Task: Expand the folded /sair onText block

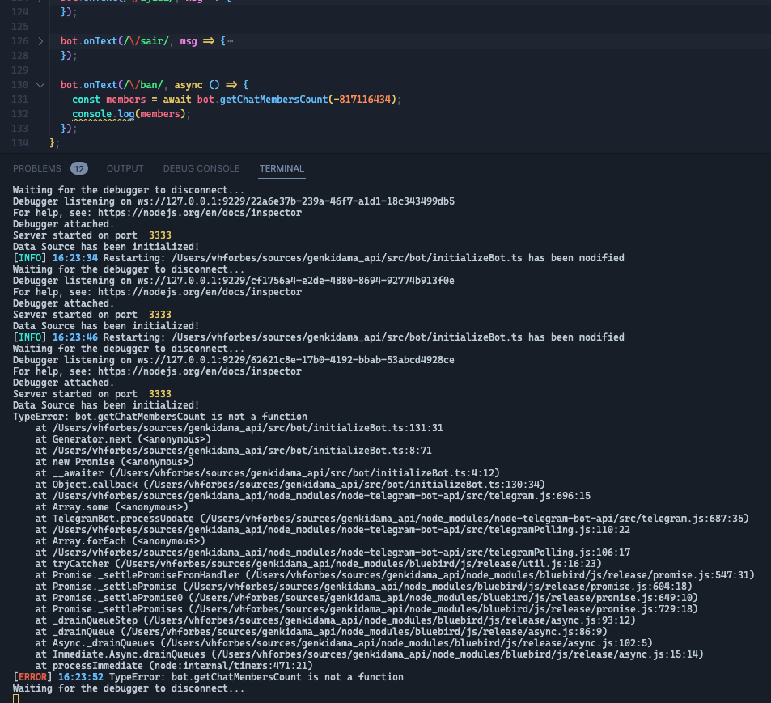Action: click(x=40, y=41)
